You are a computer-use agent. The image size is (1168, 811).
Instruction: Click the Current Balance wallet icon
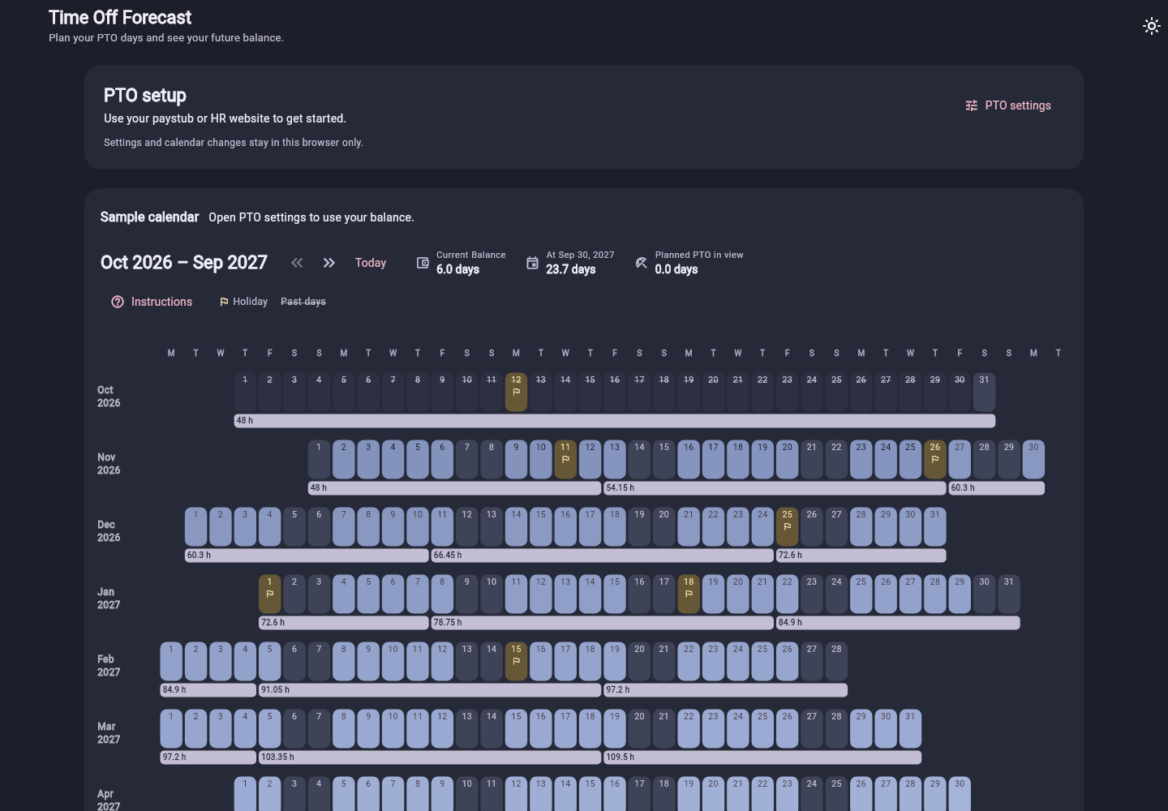[x=423, y=263]
